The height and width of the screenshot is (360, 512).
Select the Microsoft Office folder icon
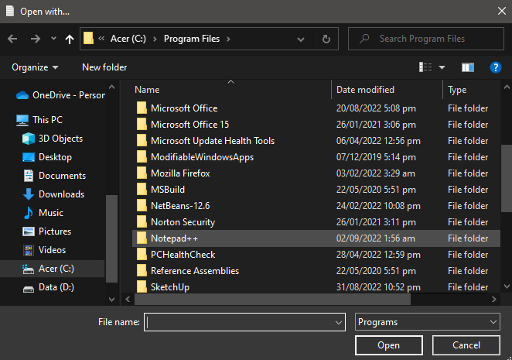[142, 108]
